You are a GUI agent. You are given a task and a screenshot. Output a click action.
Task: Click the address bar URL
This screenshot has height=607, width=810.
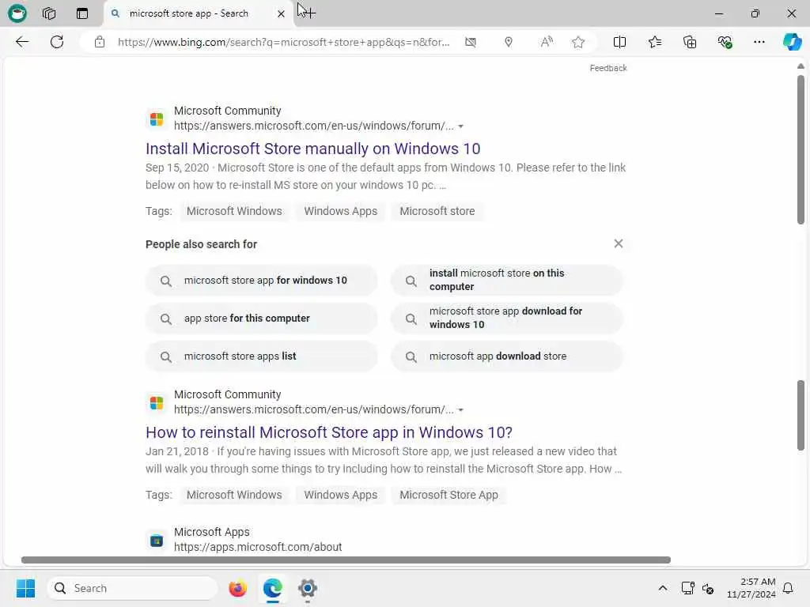(x=283, y=42)
